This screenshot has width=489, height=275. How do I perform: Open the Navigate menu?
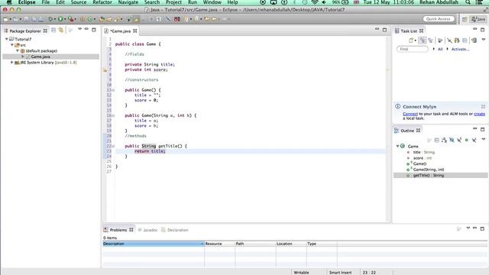coord(128,2)
